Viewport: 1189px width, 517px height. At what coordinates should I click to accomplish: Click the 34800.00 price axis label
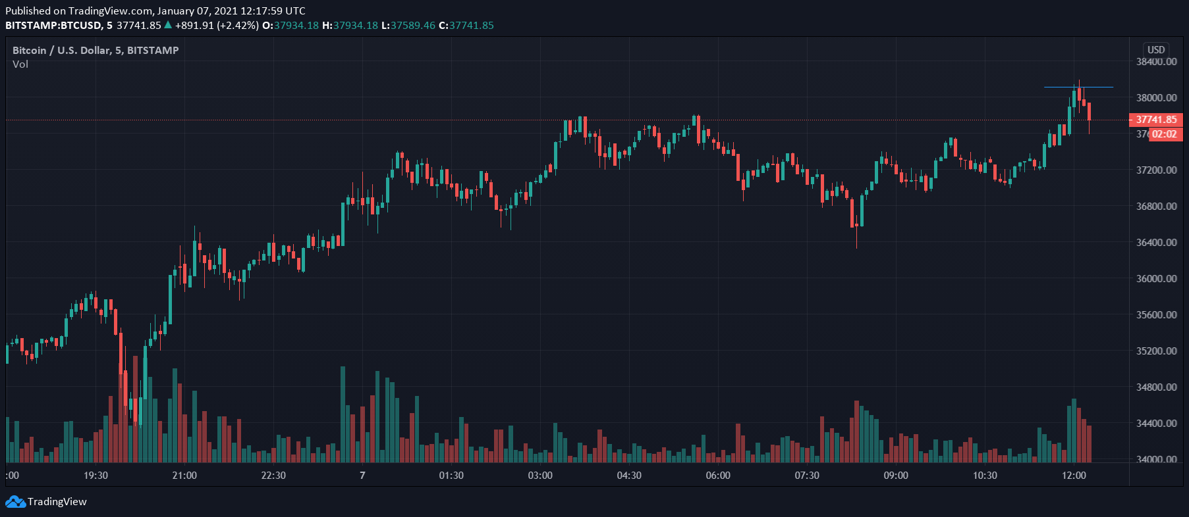pyautogui.click(x=1156, y=387)
